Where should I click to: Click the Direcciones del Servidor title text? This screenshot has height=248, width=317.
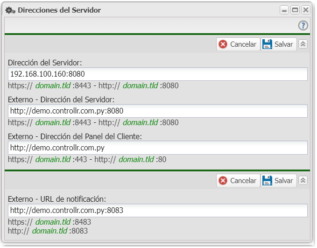(59, 10)
